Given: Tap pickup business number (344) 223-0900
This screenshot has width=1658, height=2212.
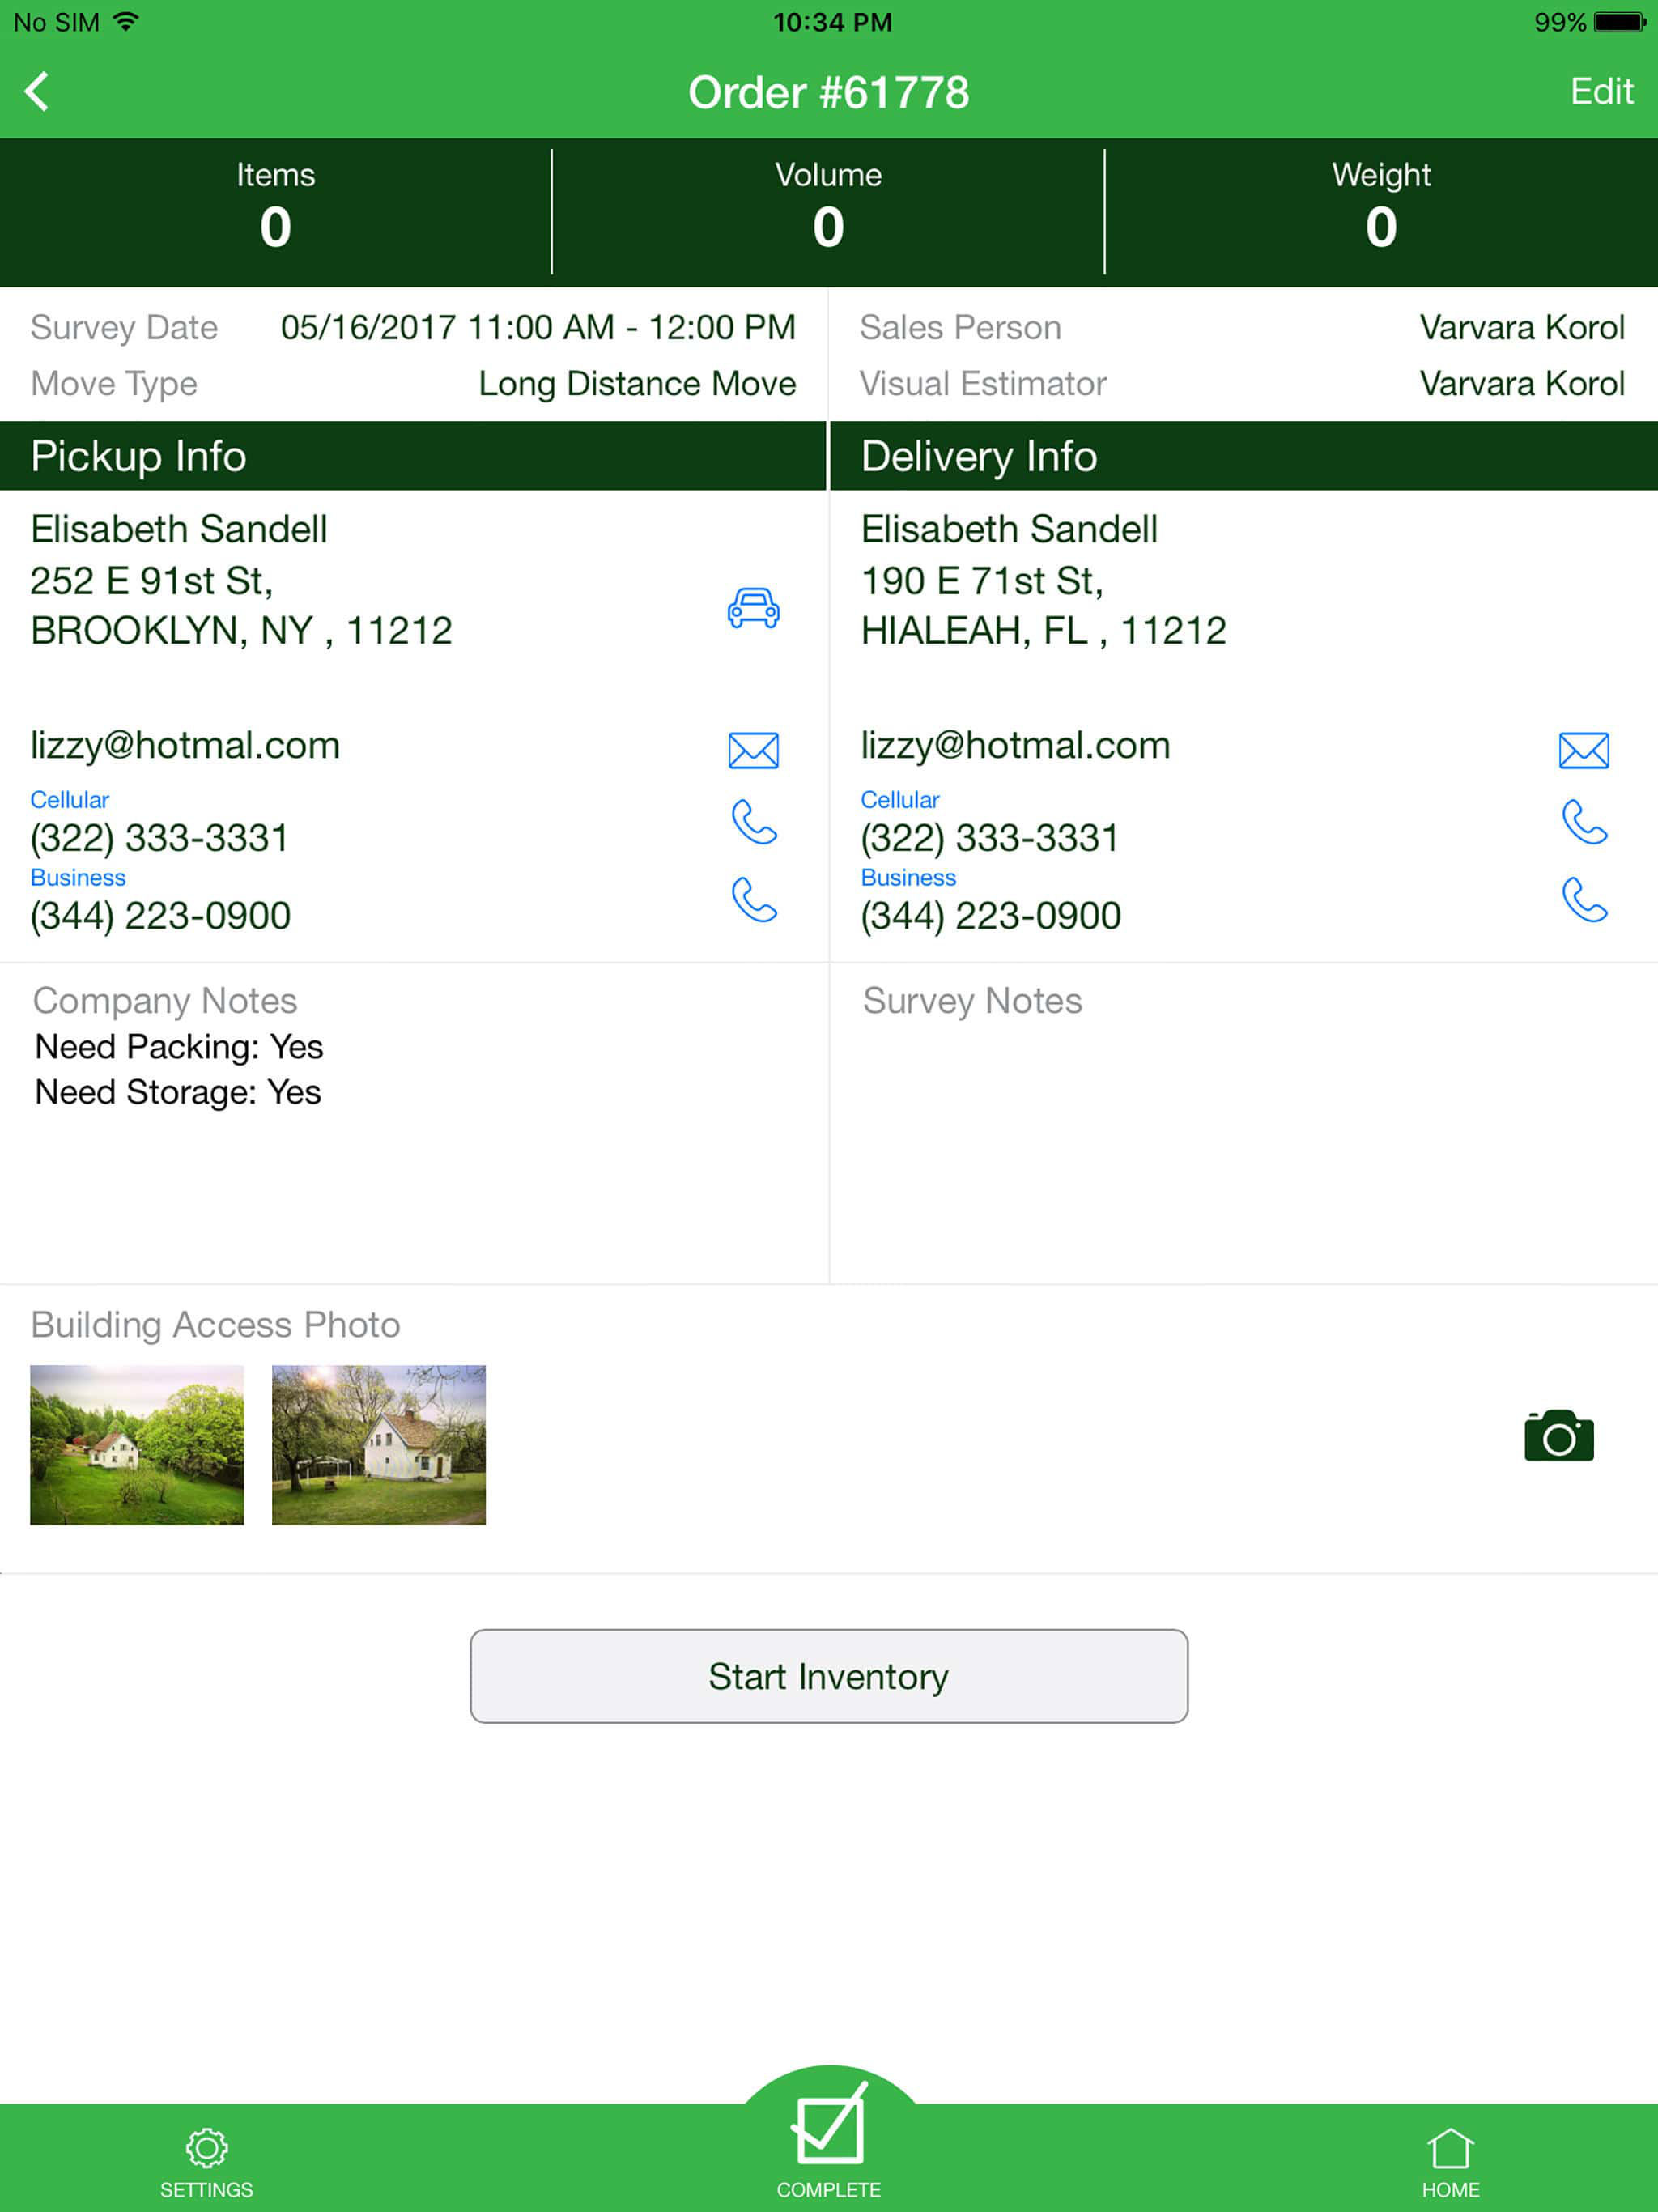Looking at the screenshot, I should pos(160,916).
